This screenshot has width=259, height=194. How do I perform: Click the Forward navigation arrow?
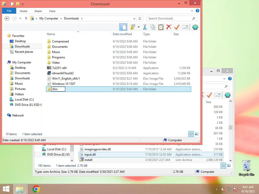[14, 18]
